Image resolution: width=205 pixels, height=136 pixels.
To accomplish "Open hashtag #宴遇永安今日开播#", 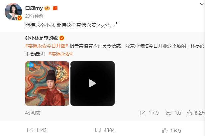I will (47, 46).
